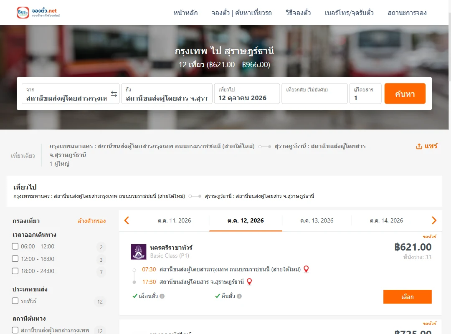Go to previous dates with left arrow
The image size is (451, 334).
click(x=127, y=220)
